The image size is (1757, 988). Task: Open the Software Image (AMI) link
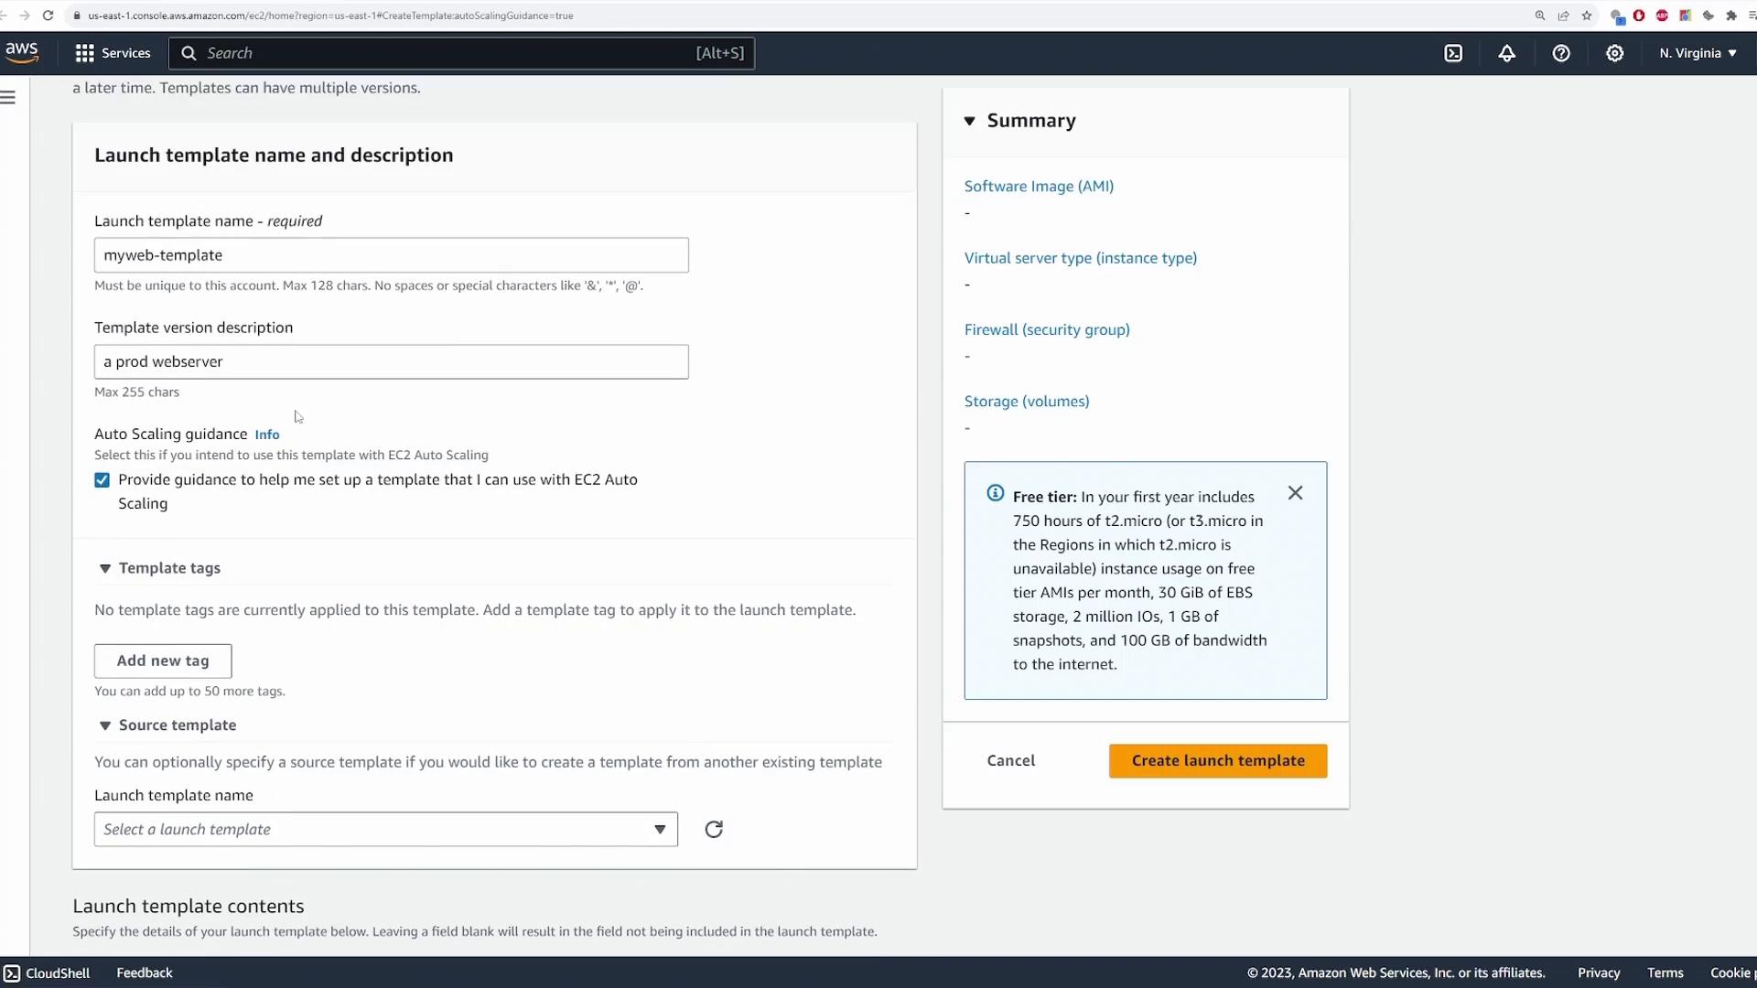point(1039,187)
